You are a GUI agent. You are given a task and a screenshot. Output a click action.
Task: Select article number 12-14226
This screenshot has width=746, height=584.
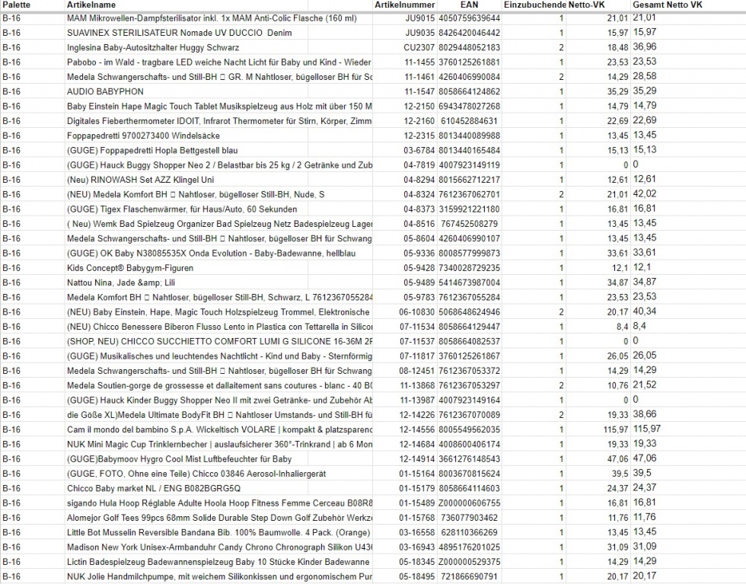pyautogui.click(x=417, y=415)
